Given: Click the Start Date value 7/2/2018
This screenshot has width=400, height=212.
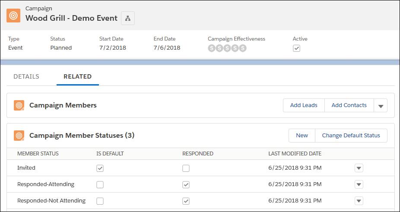Looking at the screenshot, I should (112, 47).
